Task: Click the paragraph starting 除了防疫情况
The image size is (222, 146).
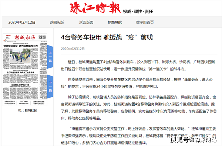Action: [x=139, y=108]
